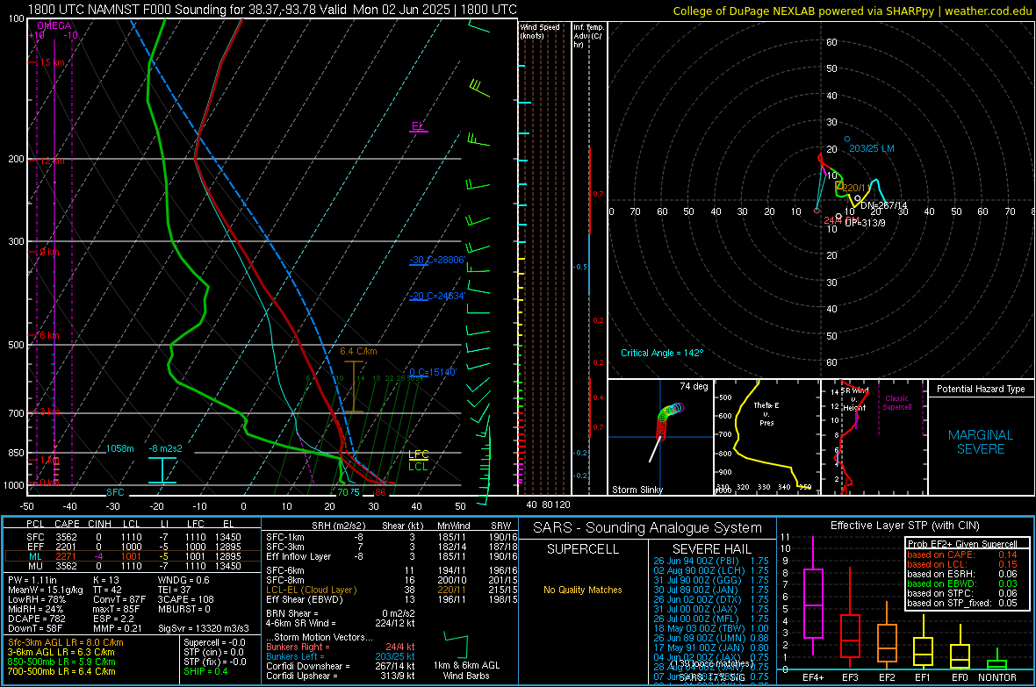Click the -20 C=24534' level label
The height and width of the screenshot is (687, 1036).
436,296
